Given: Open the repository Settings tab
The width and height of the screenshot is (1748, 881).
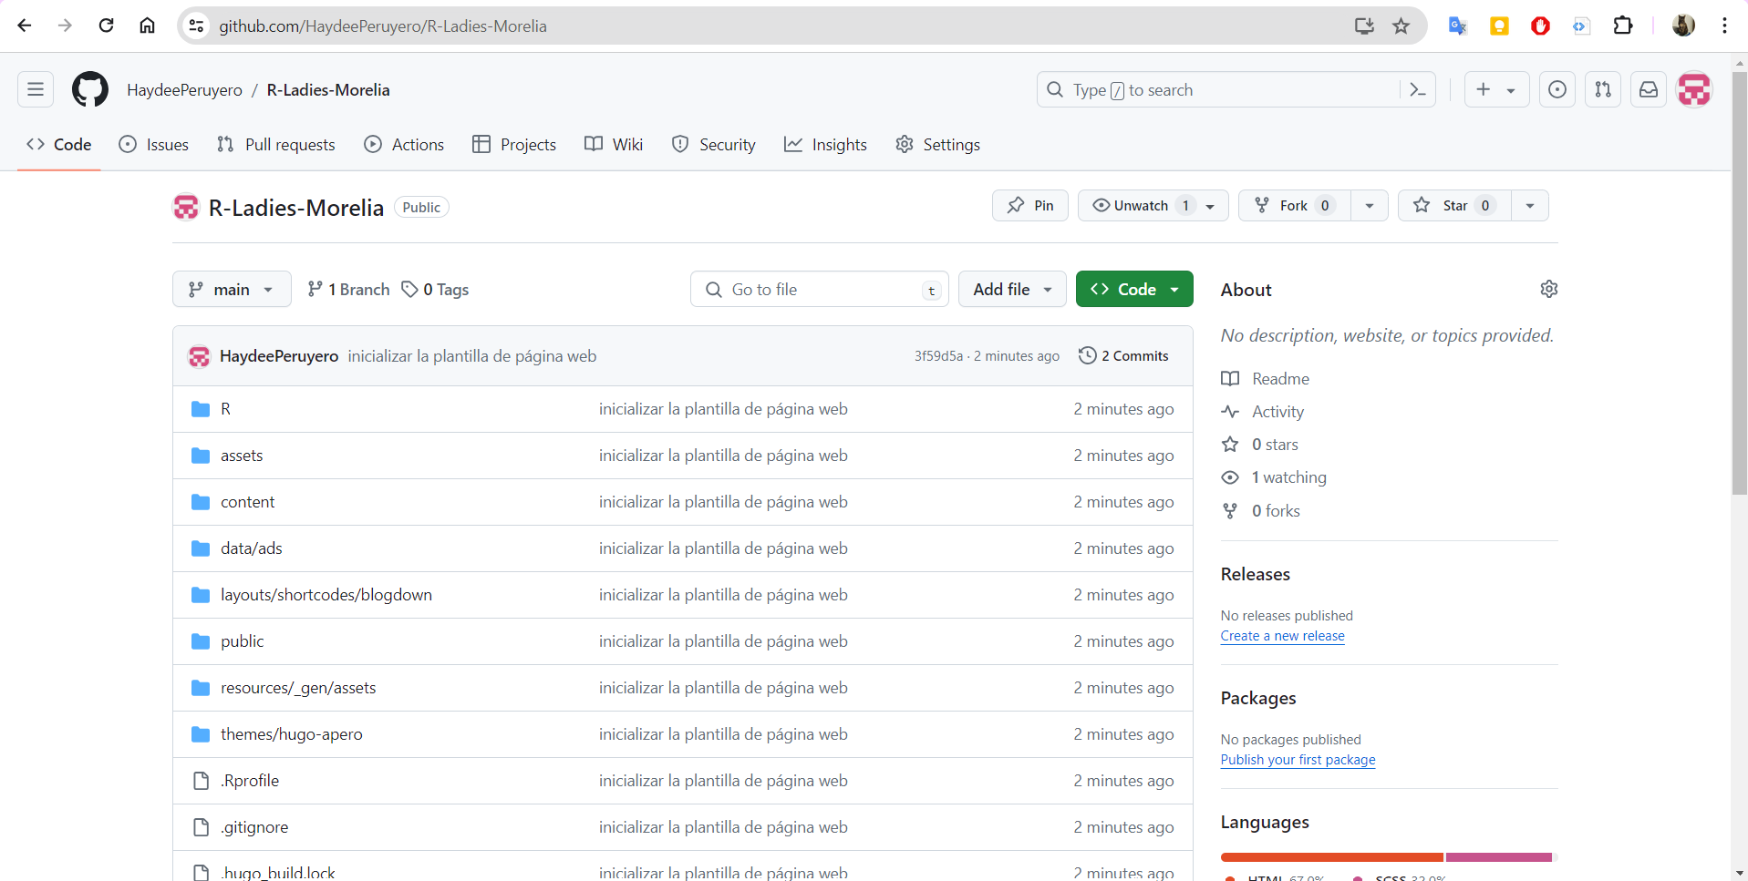Looking at the screenshot, I should 937,144.
